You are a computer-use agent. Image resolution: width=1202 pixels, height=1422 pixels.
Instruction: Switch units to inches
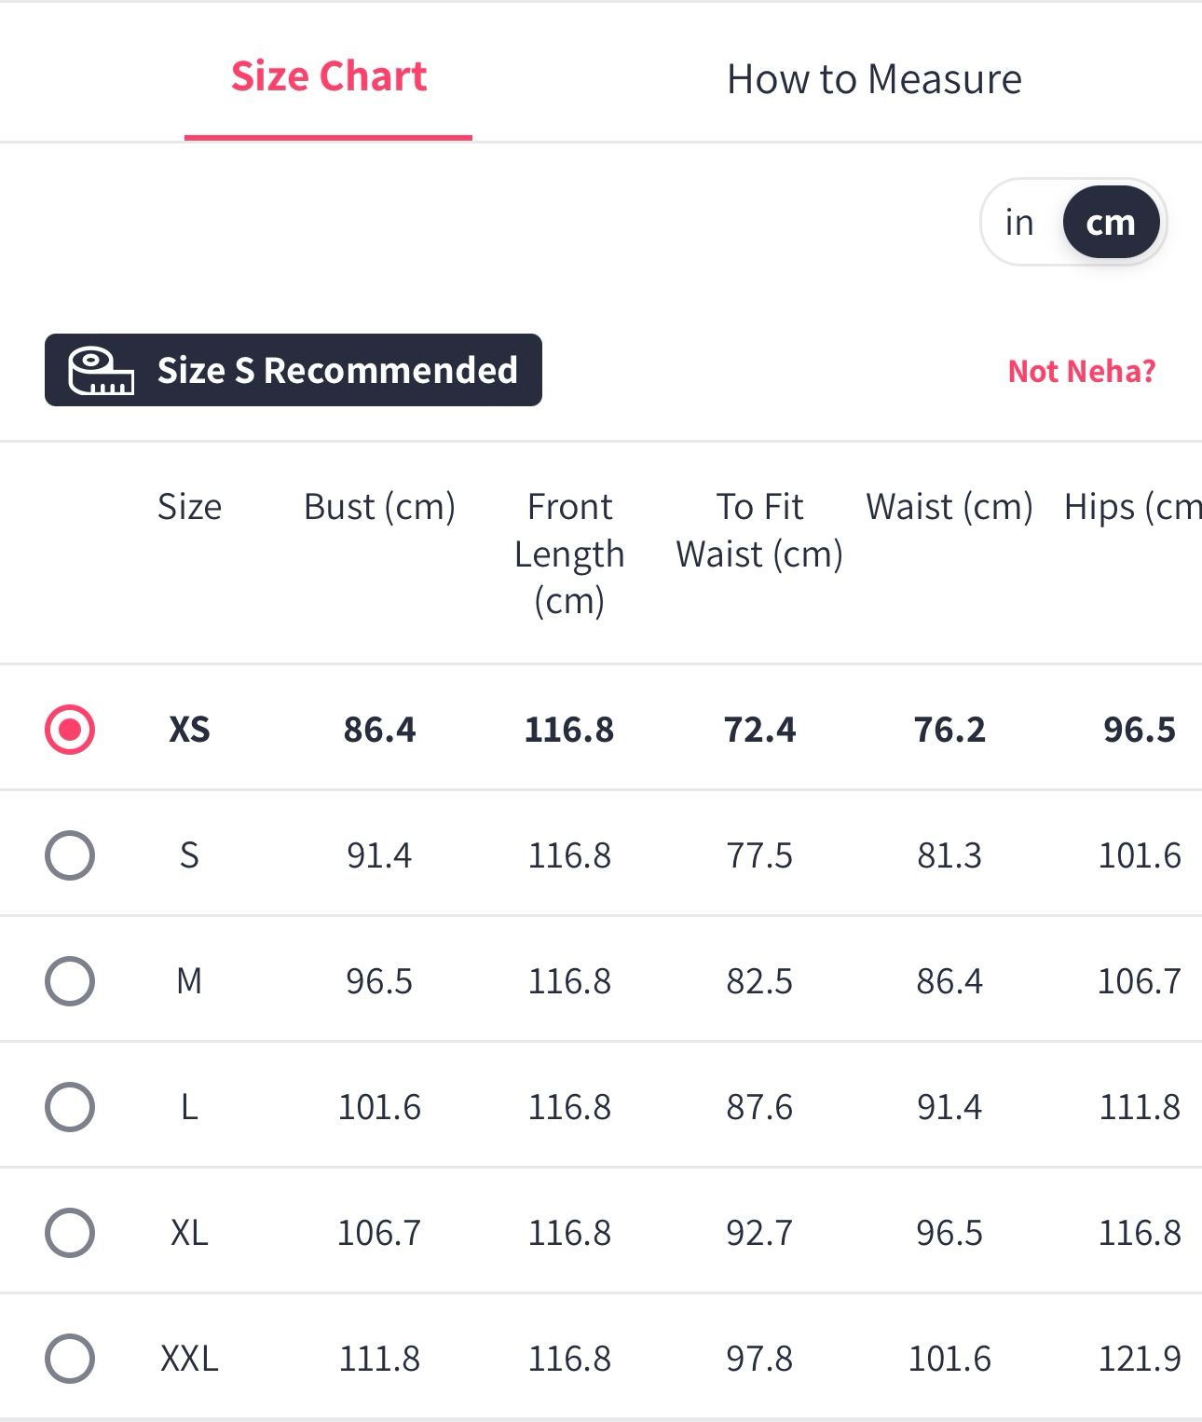coord(1019,223)
